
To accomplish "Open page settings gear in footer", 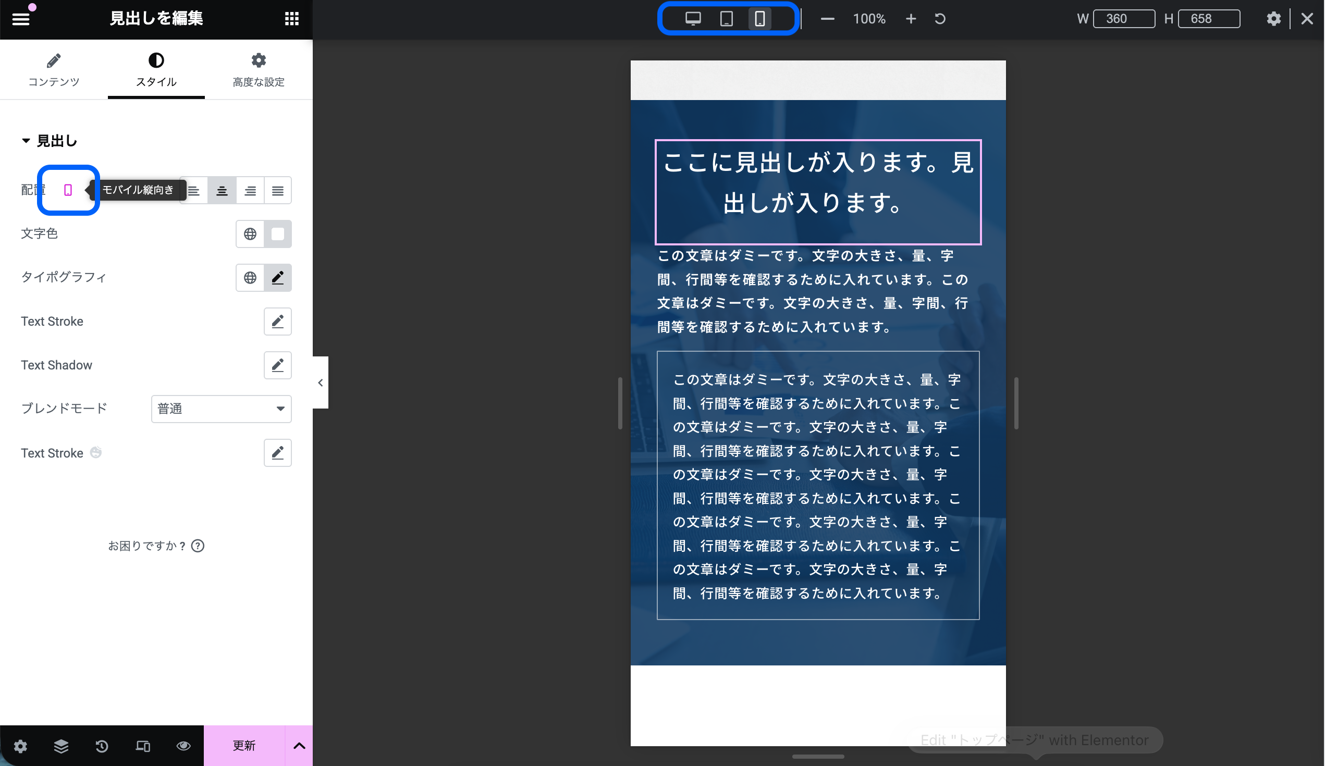I will click(20, 746).
